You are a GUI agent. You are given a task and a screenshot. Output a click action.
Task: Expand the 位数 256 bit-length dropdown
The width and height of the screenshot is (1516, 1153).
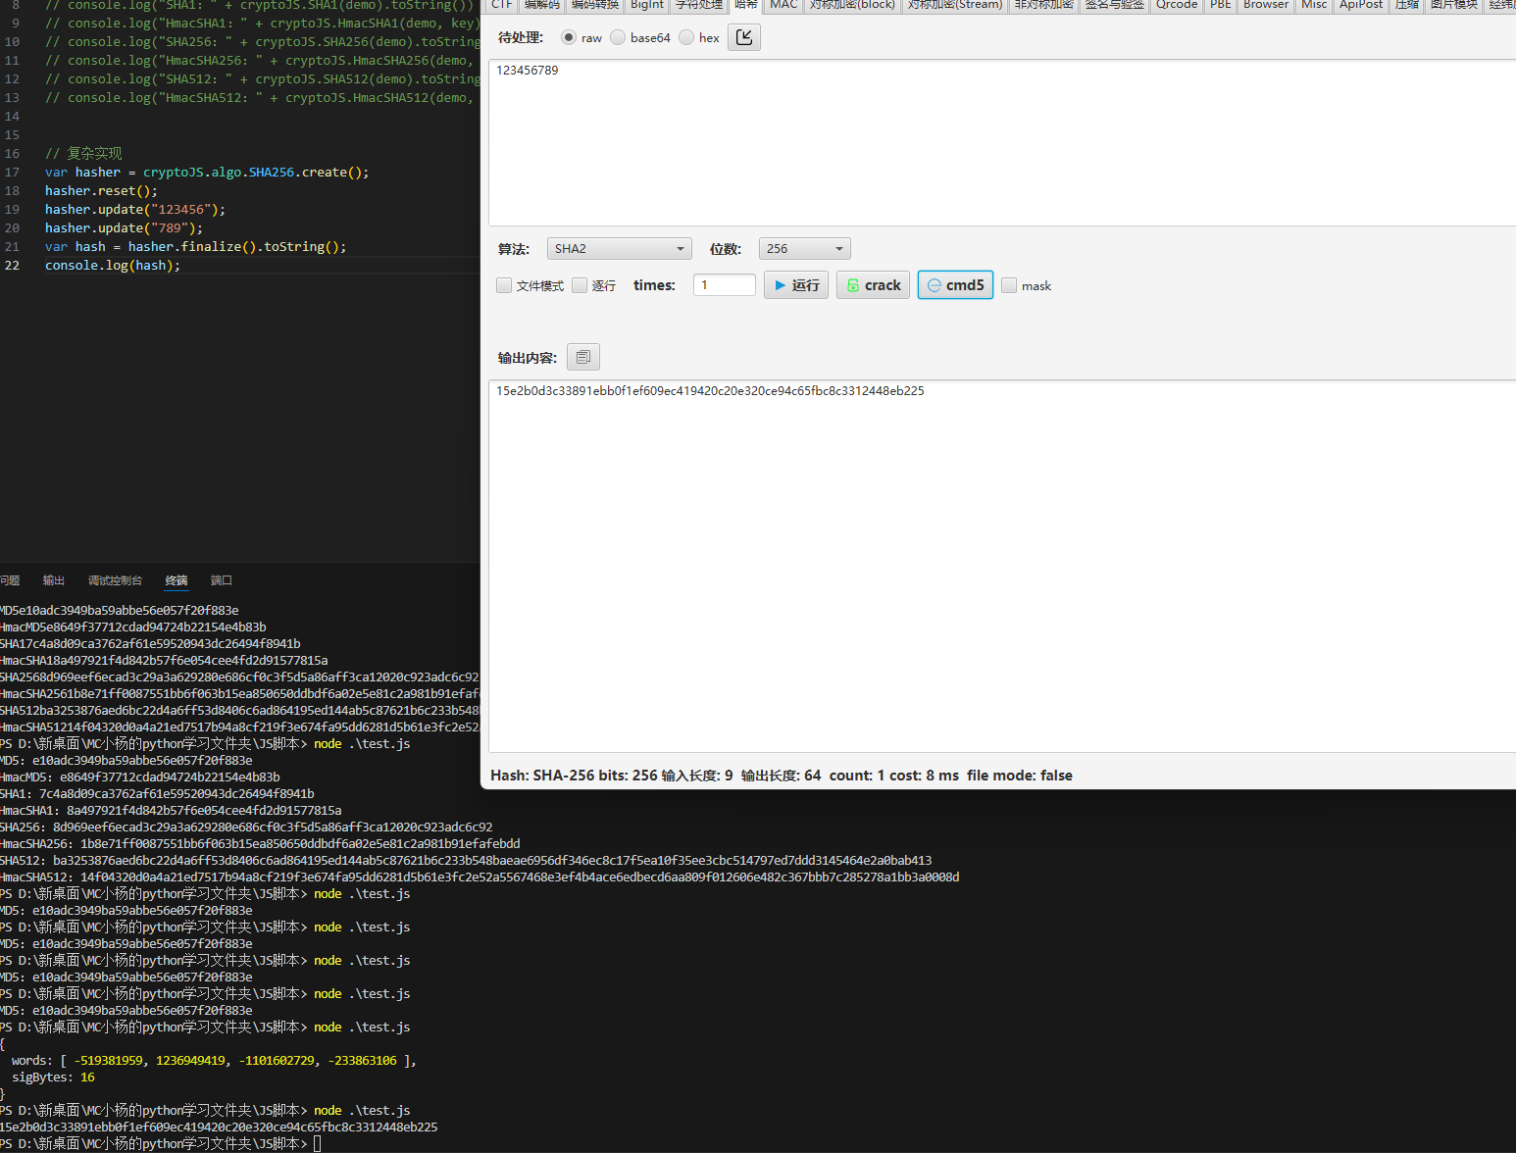(x=804, y=249)
